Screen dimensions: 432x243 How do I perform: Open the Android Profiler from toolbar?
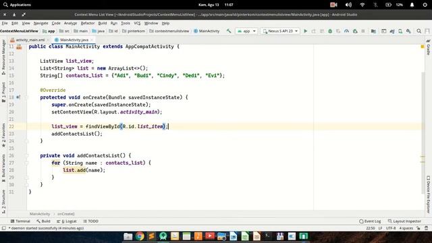point(346,31)
